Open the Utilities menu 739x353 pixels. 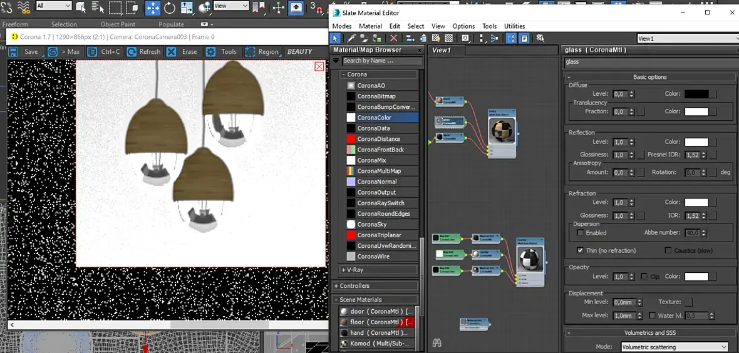click(514, 26)
